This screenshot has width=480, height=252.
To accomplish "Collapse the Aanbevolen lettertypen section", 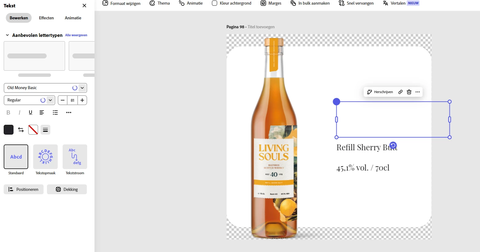I will (7, 35).
